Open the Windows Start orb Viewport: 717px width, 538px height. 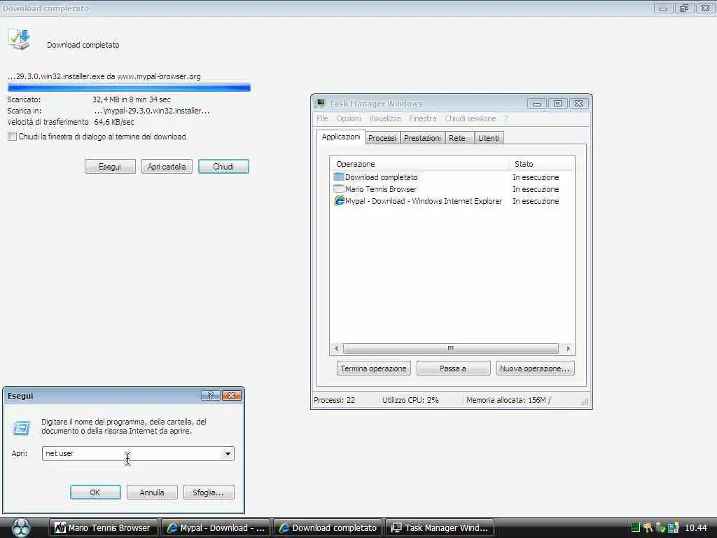coord(21,527)
